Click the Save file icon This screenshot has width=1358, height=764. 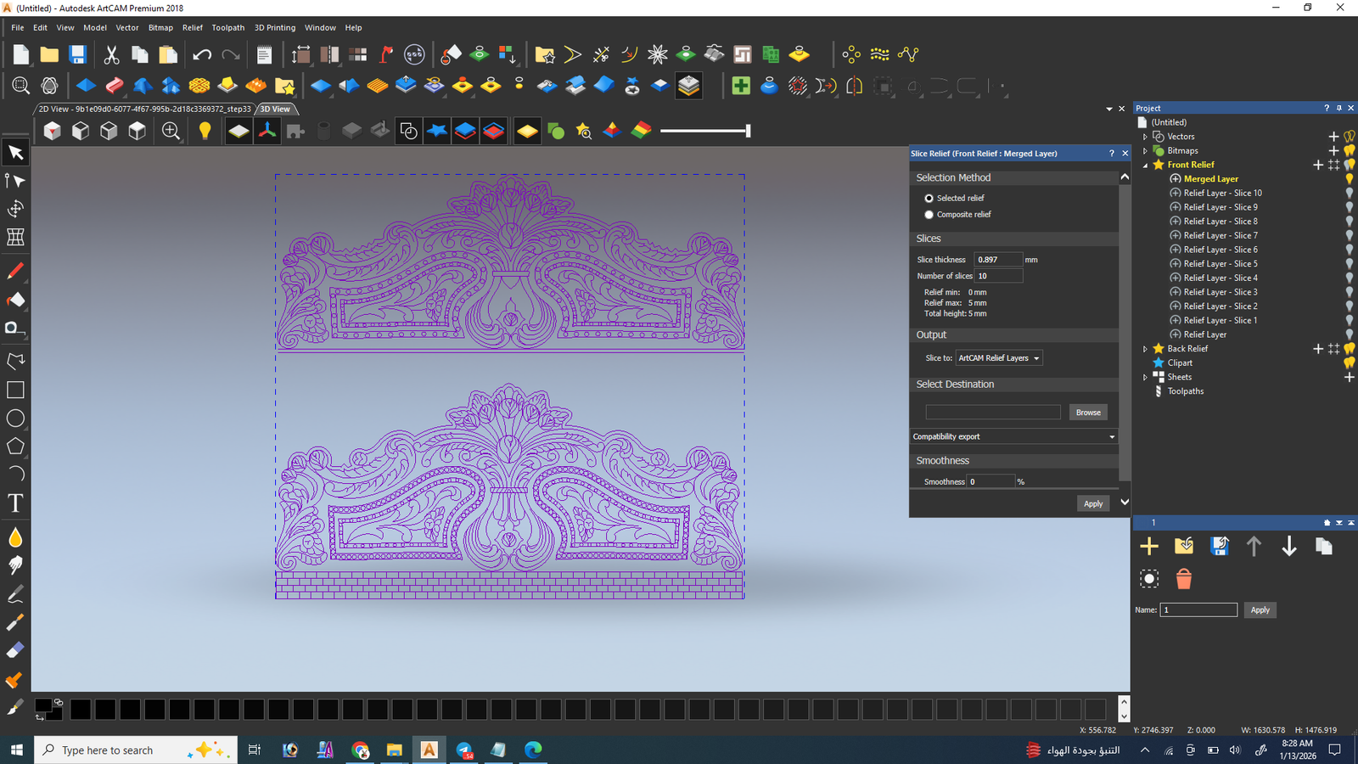tap(77, 55)
